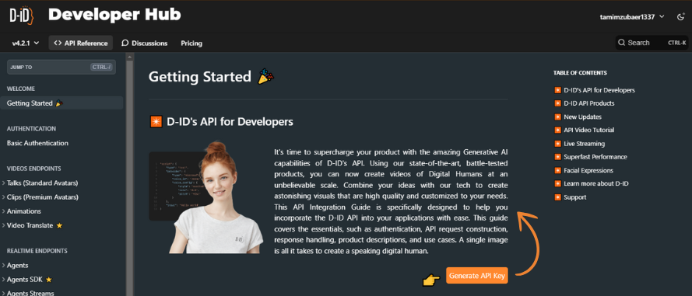Expand the Animations section
692x296 pixels.
(x=24, y=211)
